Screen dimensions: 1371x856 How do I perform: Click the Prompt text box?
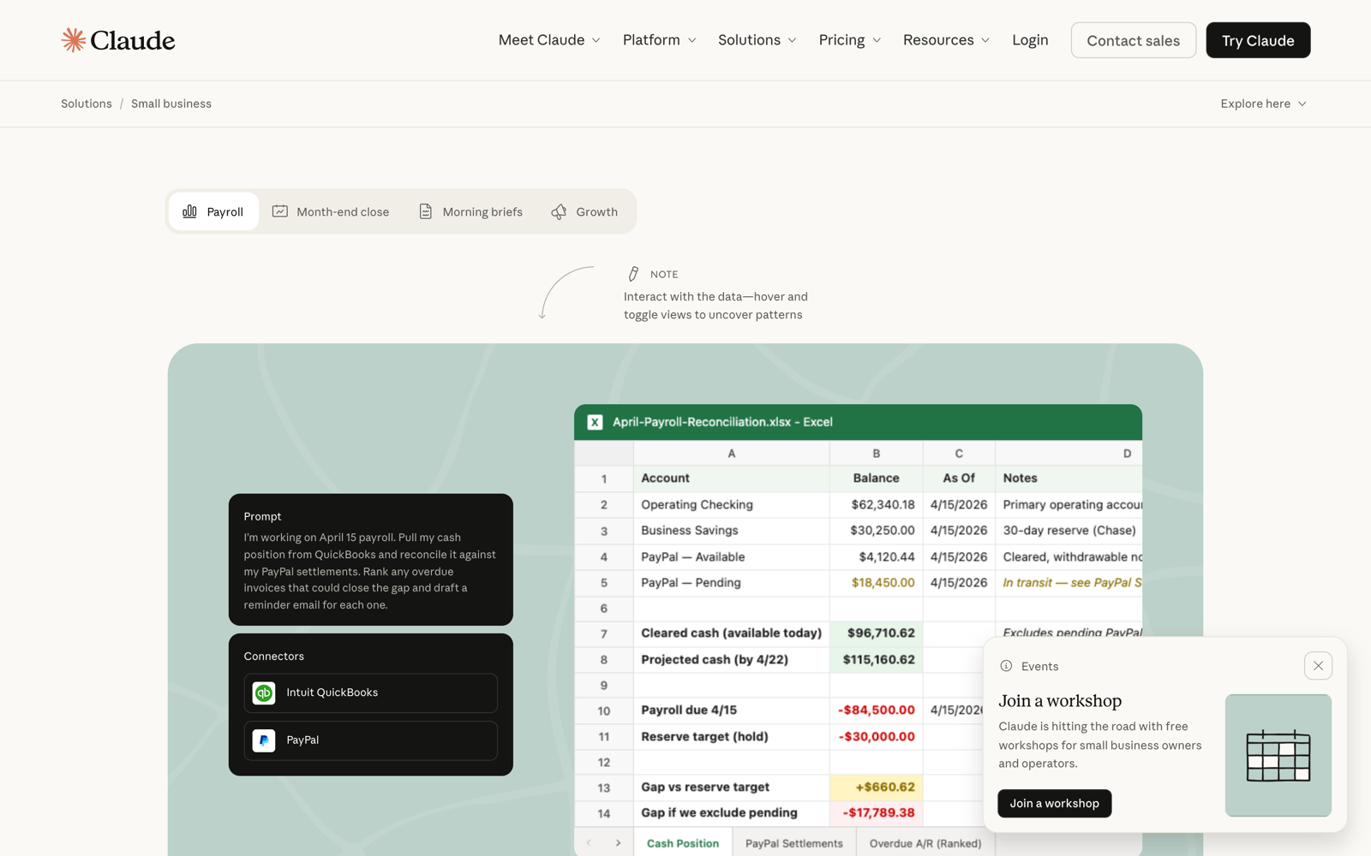coord(371,560)
